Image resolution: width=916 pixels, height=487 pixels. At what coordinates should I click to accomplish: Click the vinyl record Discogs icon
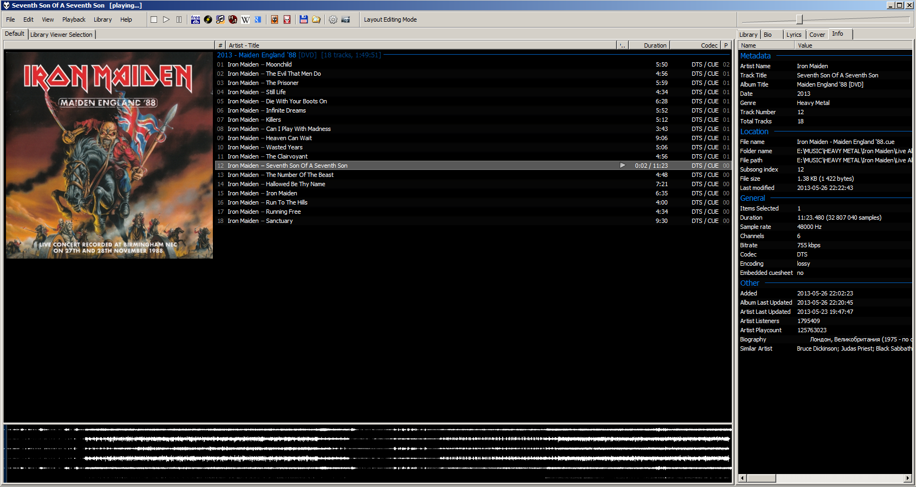tap(208, 19)
